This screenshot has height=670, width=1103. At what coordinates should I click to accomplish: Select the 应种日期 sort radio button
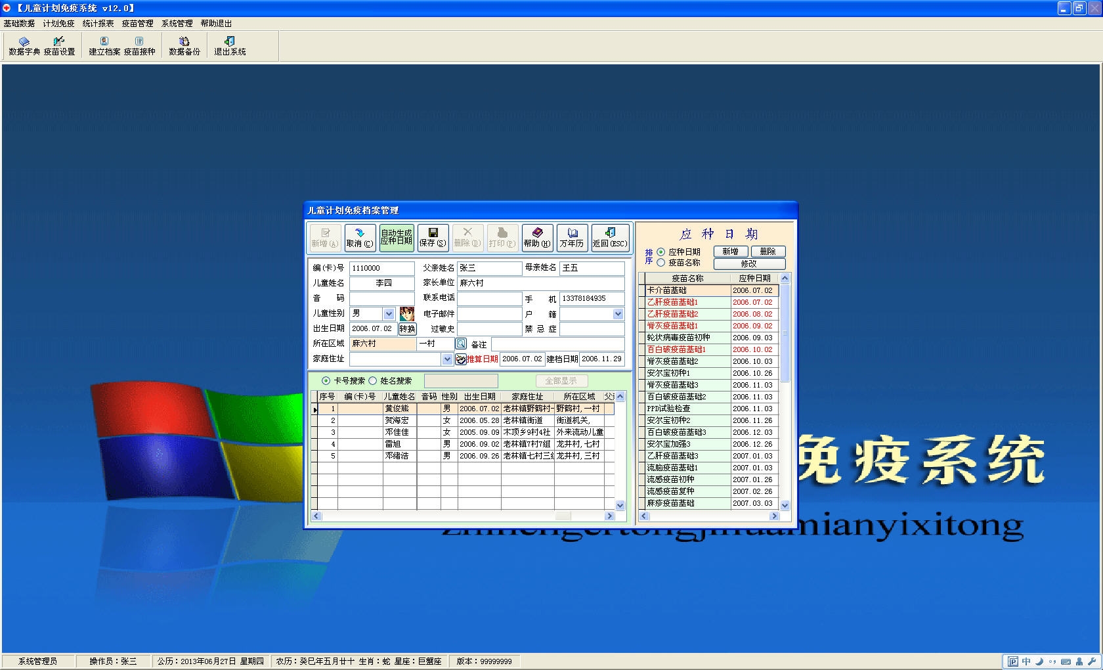[661, 252]
